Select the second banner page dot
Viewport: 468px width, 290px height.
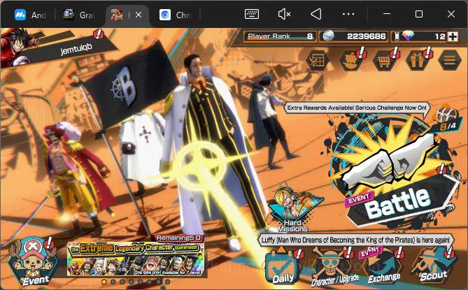click(x=113, y=282)
